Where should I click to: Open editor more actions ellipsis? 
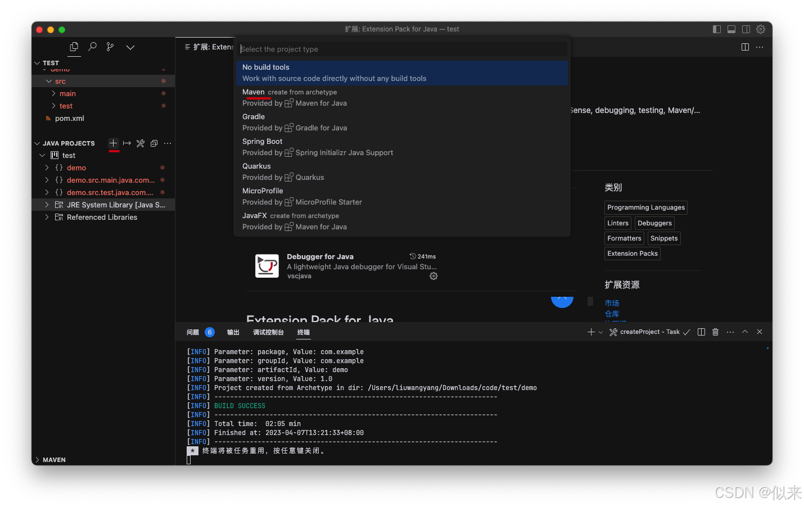click(760, 47)
